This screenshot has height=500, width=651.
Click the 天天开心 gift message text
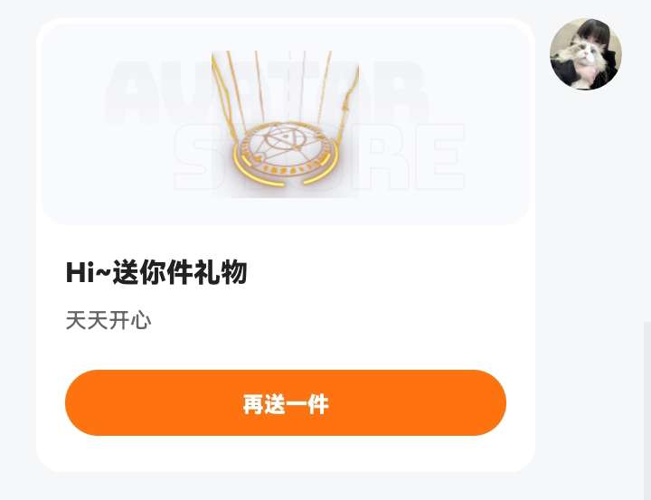tap(108, 321)
